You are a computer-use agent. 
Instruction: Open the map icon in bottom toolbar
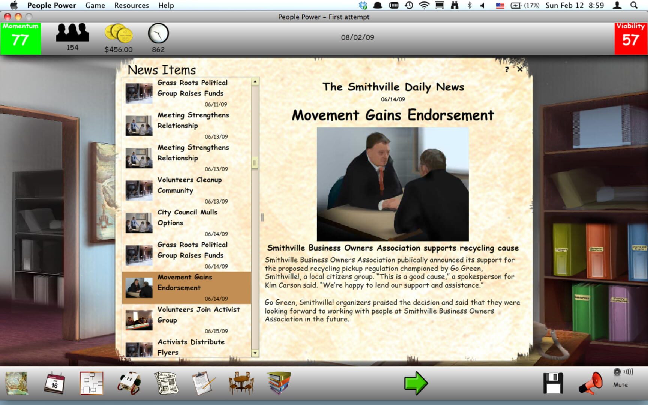16,383
